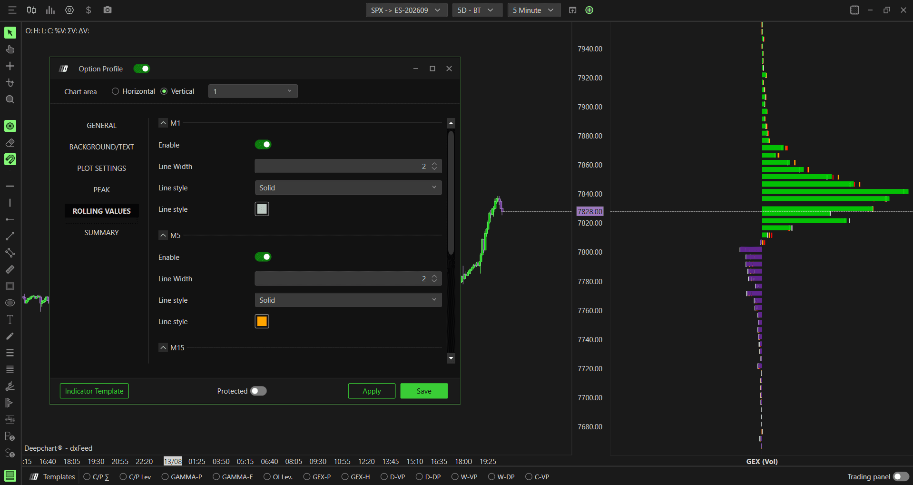913x485 pixels.
Task: Open the bar indicators icon
Action: 50,10
